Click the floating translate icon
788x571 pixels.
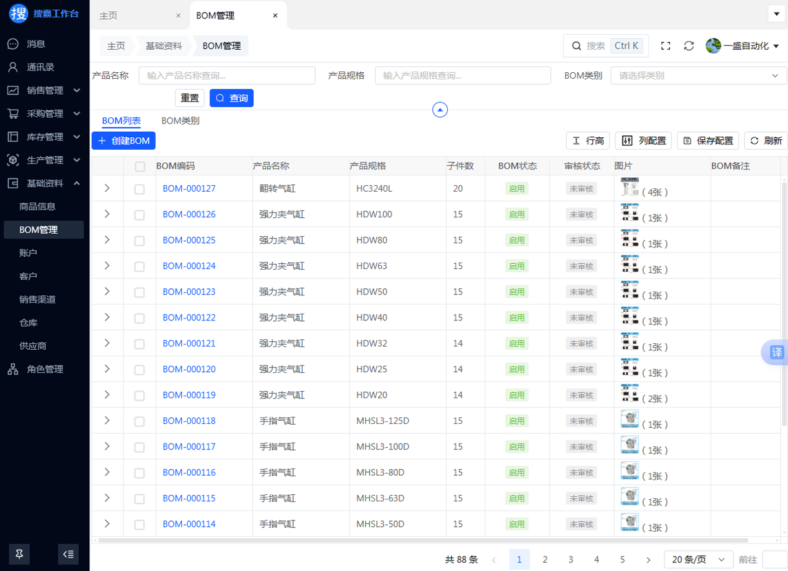pos(776,352)
